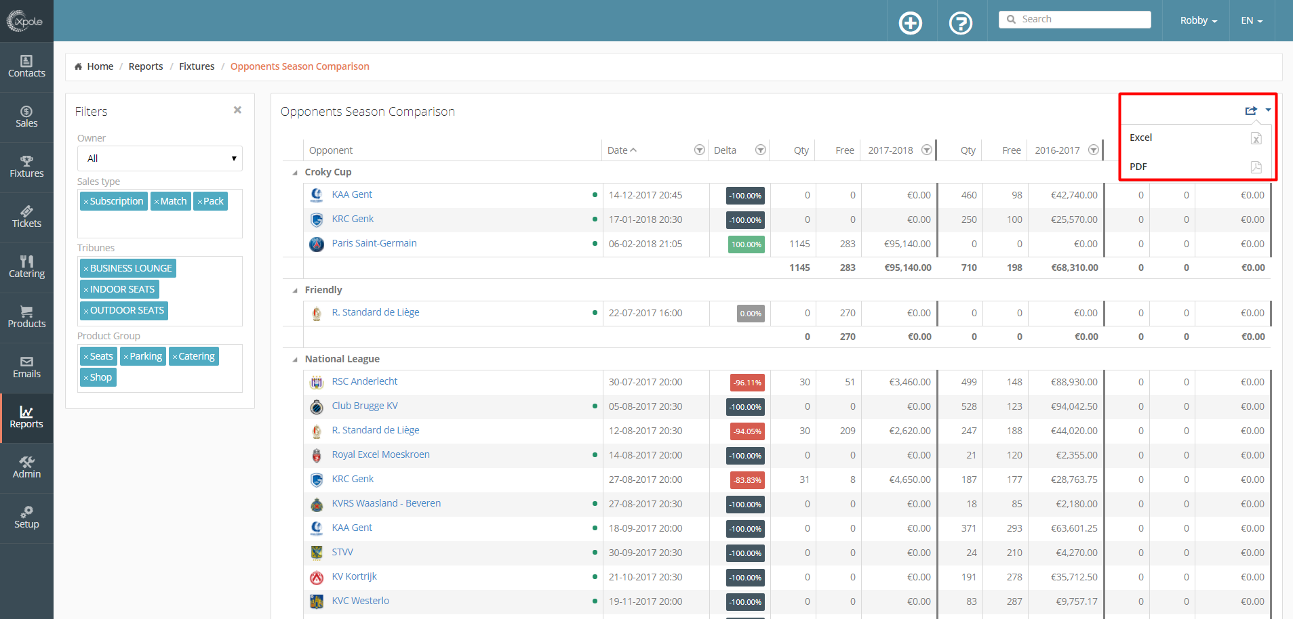Remove the Parking product group tag
1293x619 pixels.
coord(126,357)
